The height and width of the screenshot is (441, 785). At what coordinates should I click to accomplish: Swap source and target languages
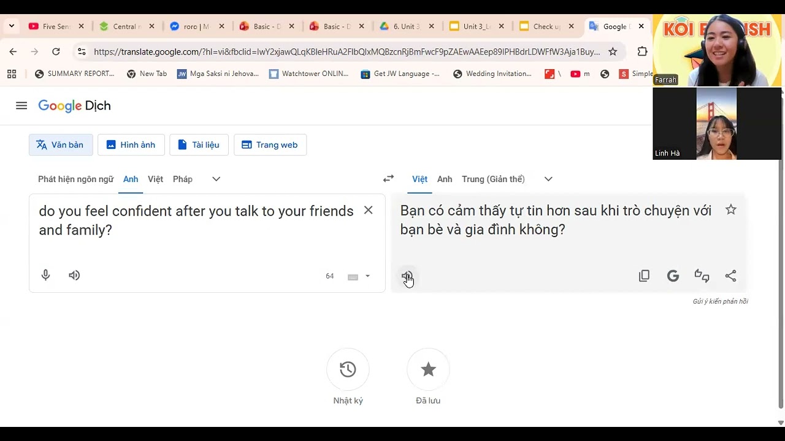coord(388,179)
